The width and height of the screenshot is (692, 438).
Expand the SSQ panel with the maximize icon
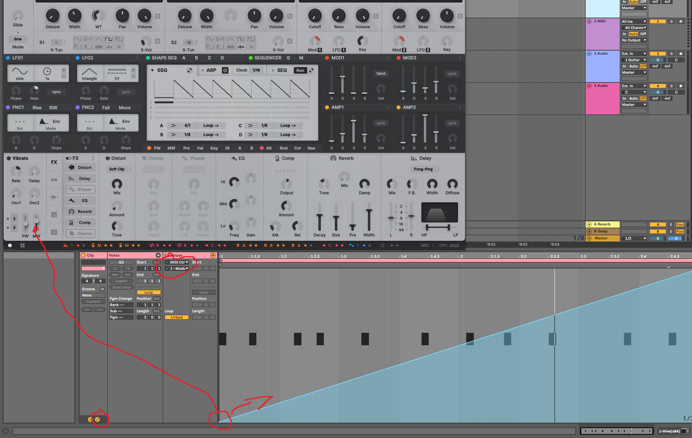click(x=190, y=70)
